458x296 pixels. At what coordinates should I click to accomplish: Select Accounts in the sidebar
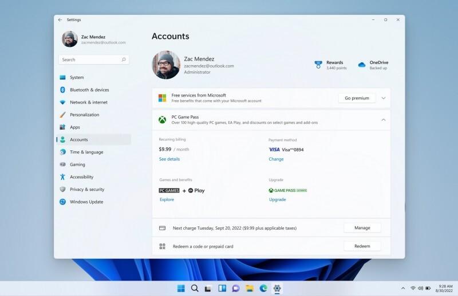click(94, 139)
